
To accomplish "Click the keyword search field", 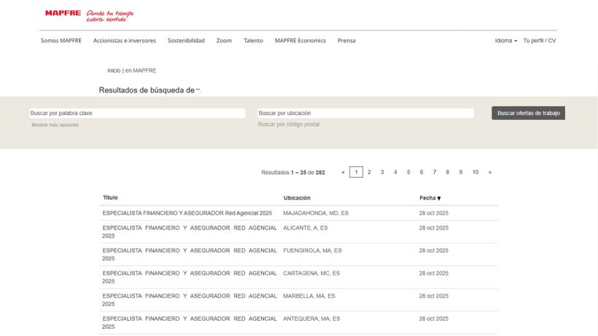I will point(137,114).
